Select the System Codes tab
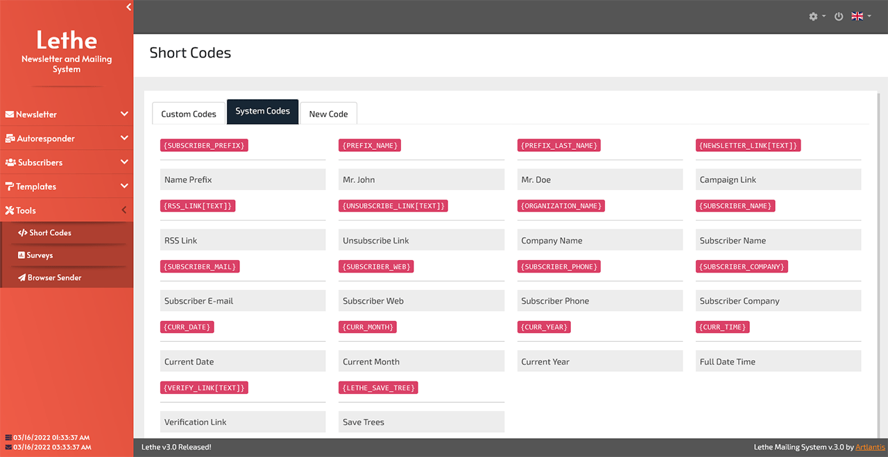This screenshot has width=888, height=457. click(262, 112)
